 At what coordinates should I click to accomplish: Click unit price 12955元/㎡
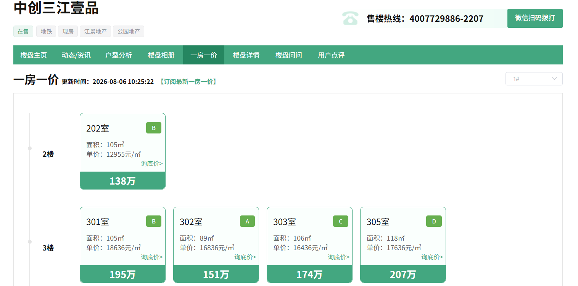124,154
